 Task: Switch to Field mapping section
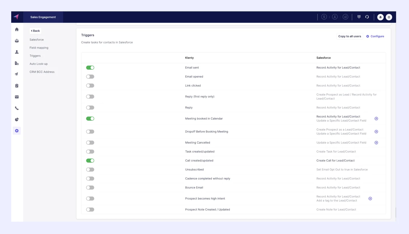(x=39, y=48)
